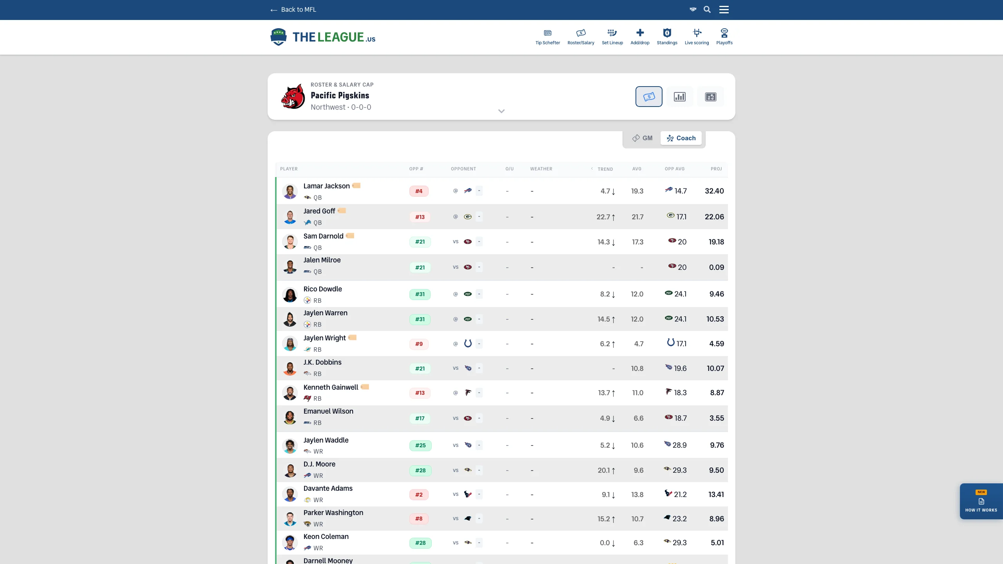
Task: Click Parker Washington name
Action: click(333, 513)
